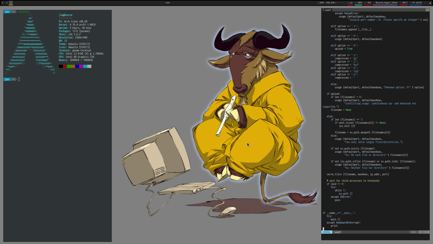Click the jim@Bourne heading in terminal
The width and height of the screenshot is (433, 244).
66,15
